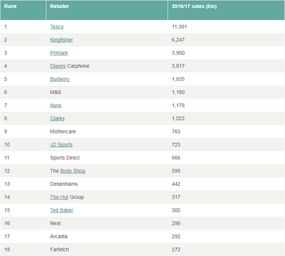Viewport: 285px width, 256px height.
Task: Click The Hut link in row 14
Action: [59, 197]
